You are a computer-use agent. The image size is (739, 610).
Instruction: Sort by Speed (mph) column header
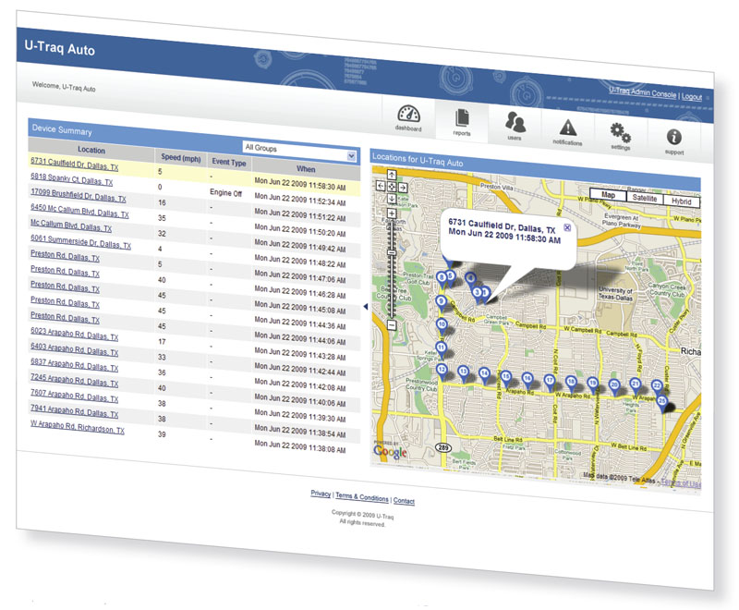pos(181,157)
